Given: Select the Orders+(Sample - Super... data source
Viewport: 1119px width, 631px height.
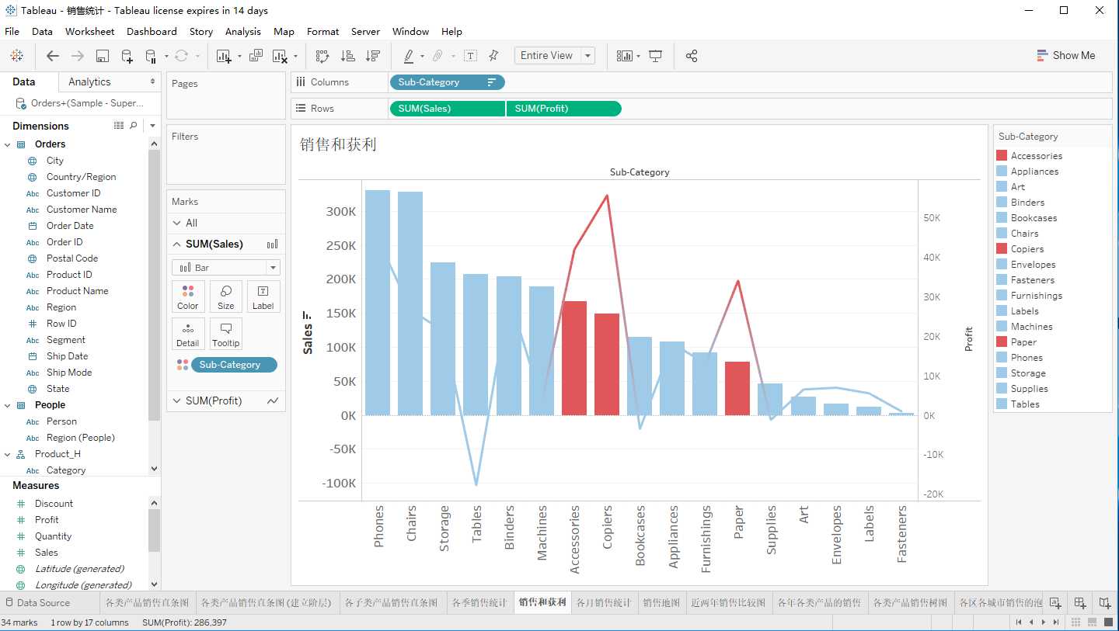Looking at the screenshot, I should 79,103.
